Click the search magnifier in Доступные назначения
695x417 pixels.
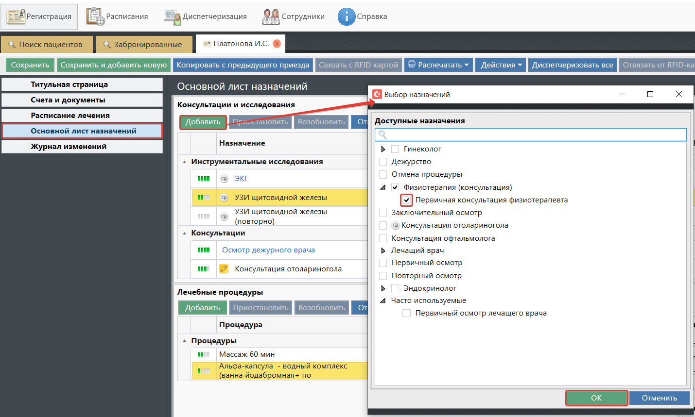click(x=382, y=134)
